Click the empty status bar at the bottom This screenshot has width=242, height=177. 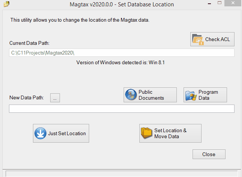[122, 174]
